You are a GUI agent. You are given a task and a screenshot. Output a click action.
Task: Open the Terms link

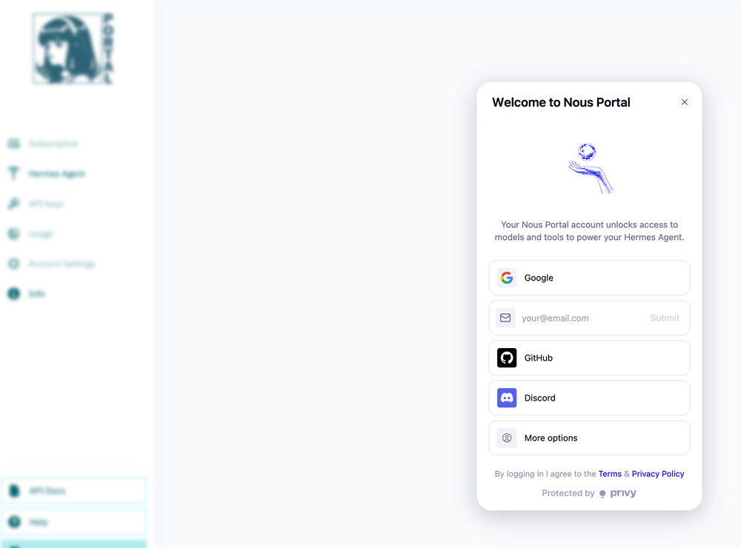tap(610, 474)
